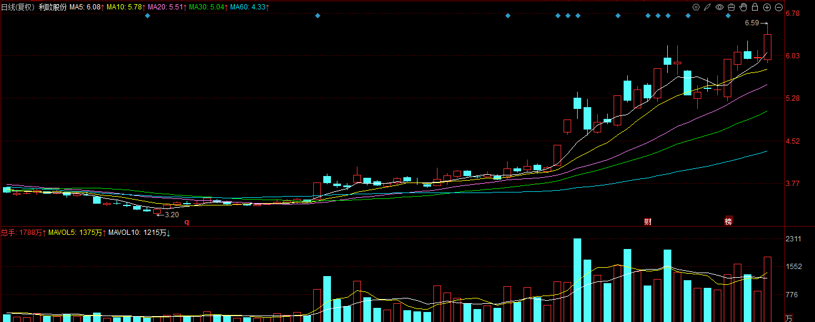Select the MA10: 5.78 indicator label
The height and width of the screenshot is (322, 815).
[x=127, y=7]
